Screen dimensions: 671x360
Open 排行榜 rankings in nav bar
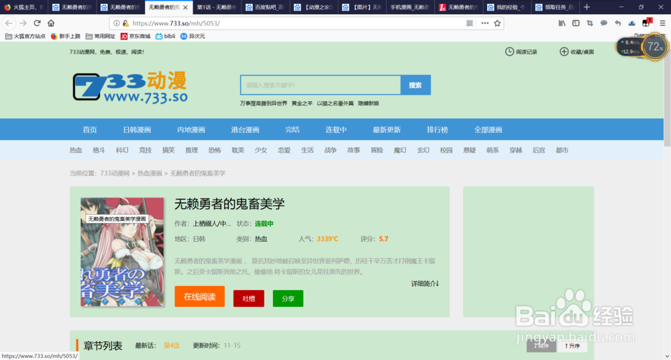pyautogui.click(x=437, y=130)
